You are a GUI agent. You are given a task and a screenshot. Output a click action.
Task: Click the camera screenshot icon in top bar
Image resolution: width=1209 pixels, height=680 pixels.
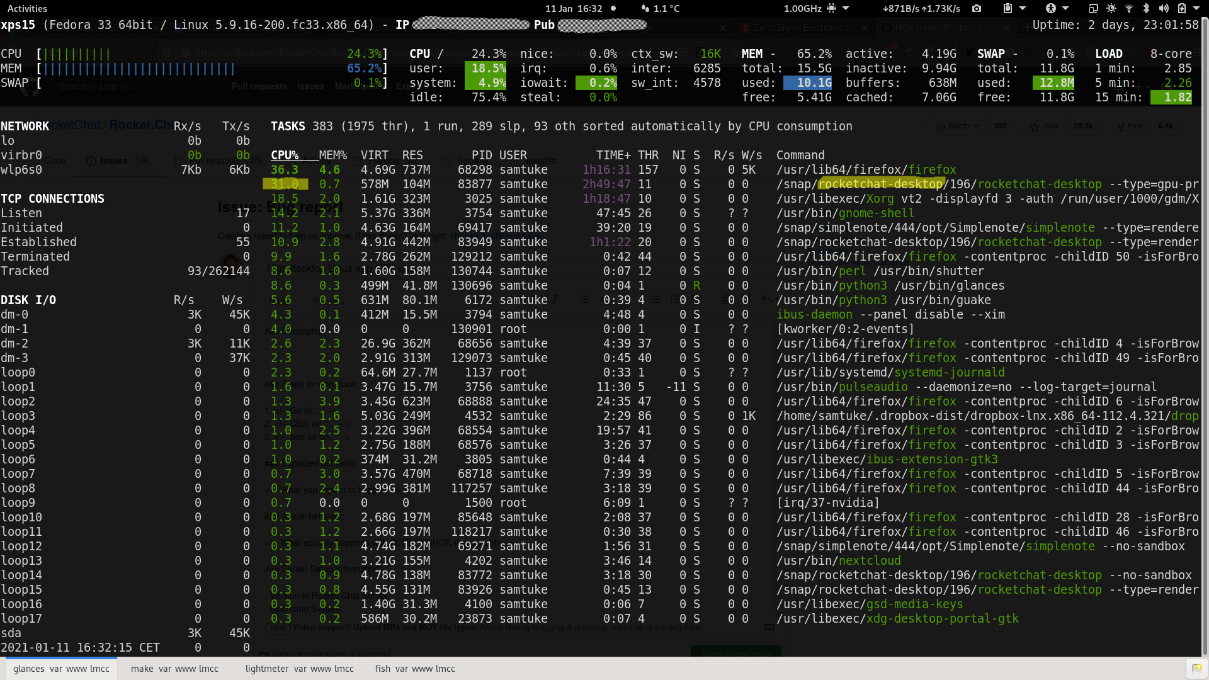tap(977, 8)
